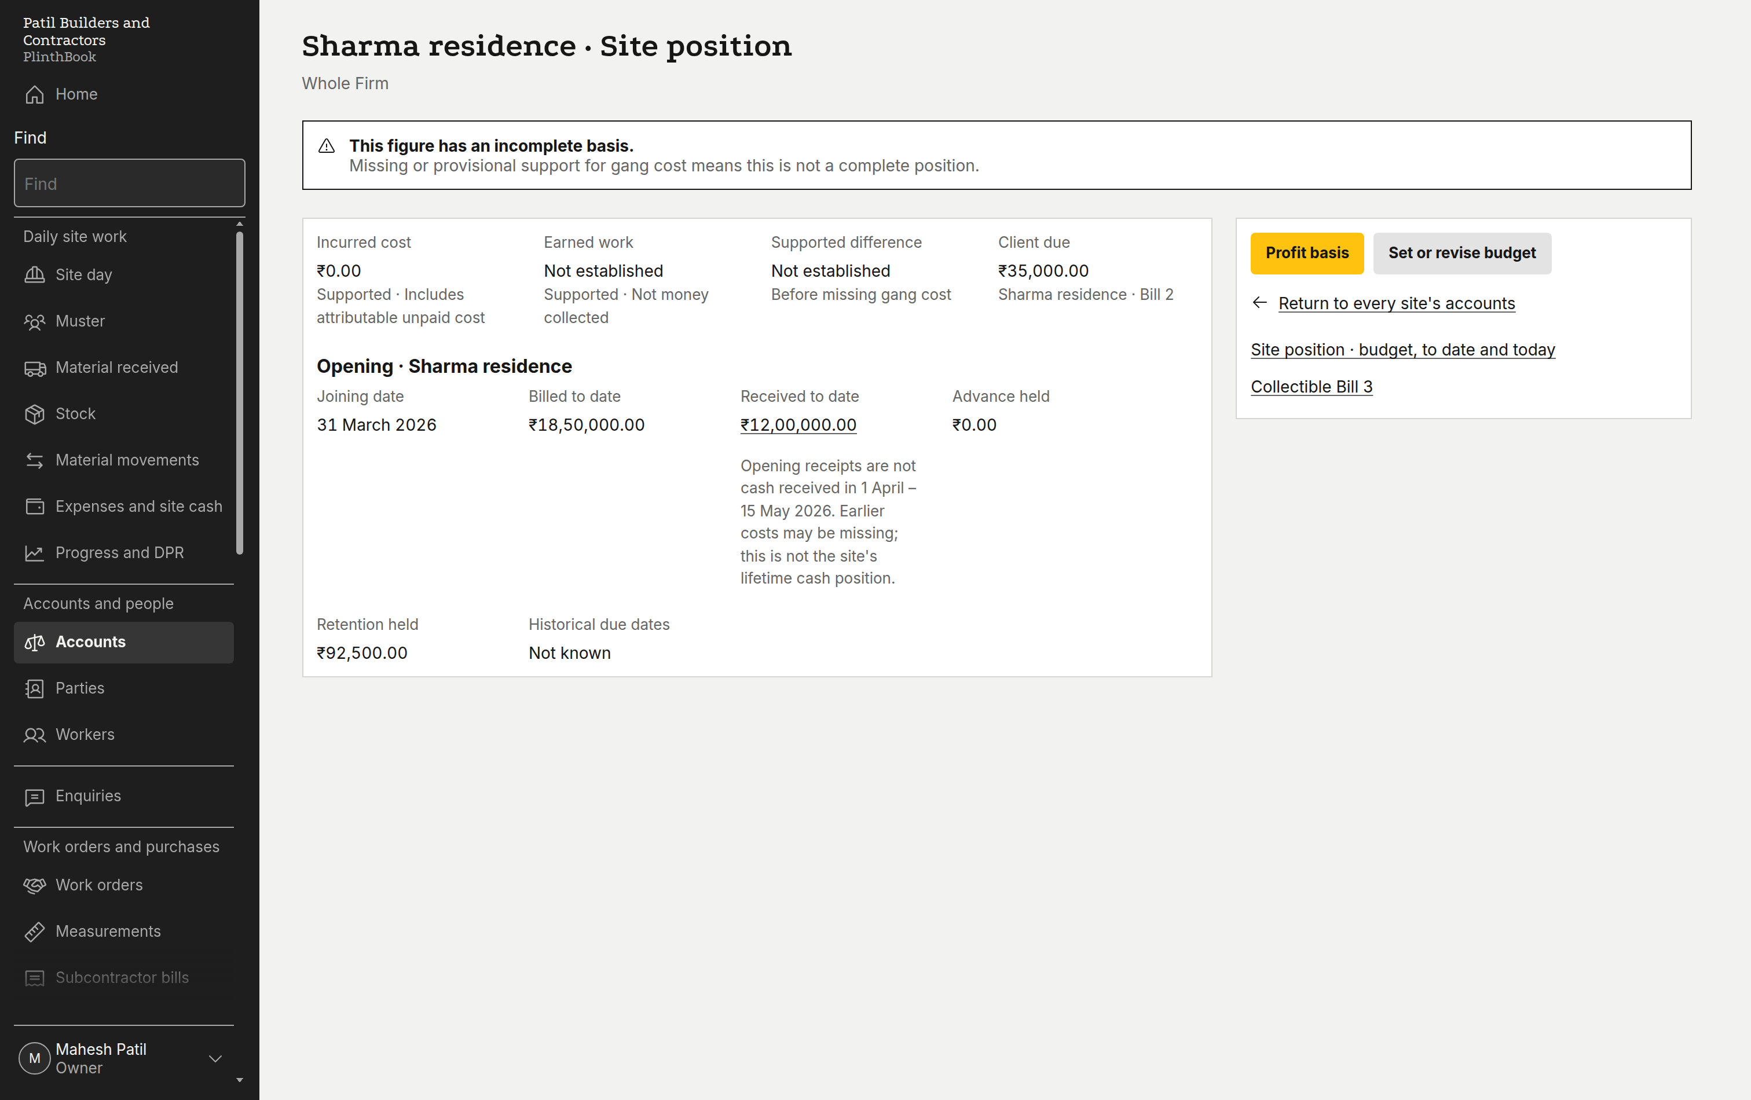Click the Progress and DPR chart icon
This screenshot has height=1100, width=1751.
coord(34,553)
